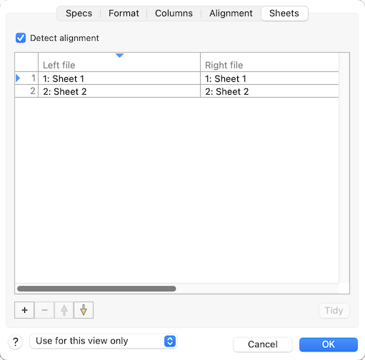This screenshot has height=360, width=365.
Task: Click the blue row indicator arrow on row 1
Action: 18,78
